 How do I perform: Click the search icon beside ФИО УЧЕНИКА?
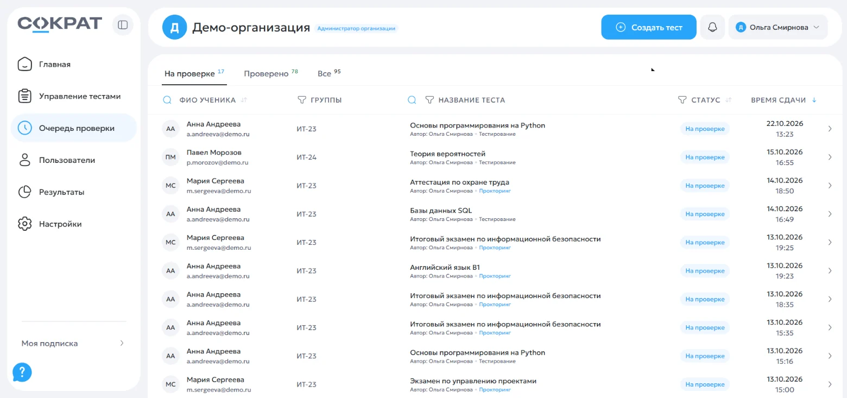[x=168, y=100]
